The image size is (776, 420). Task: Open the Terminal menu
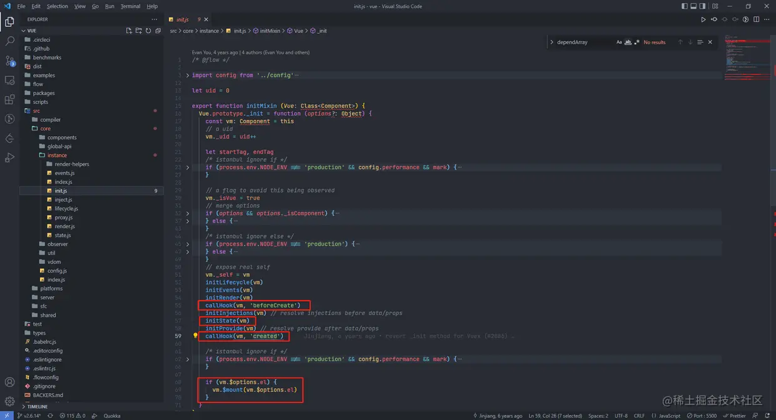click(130, 6)
